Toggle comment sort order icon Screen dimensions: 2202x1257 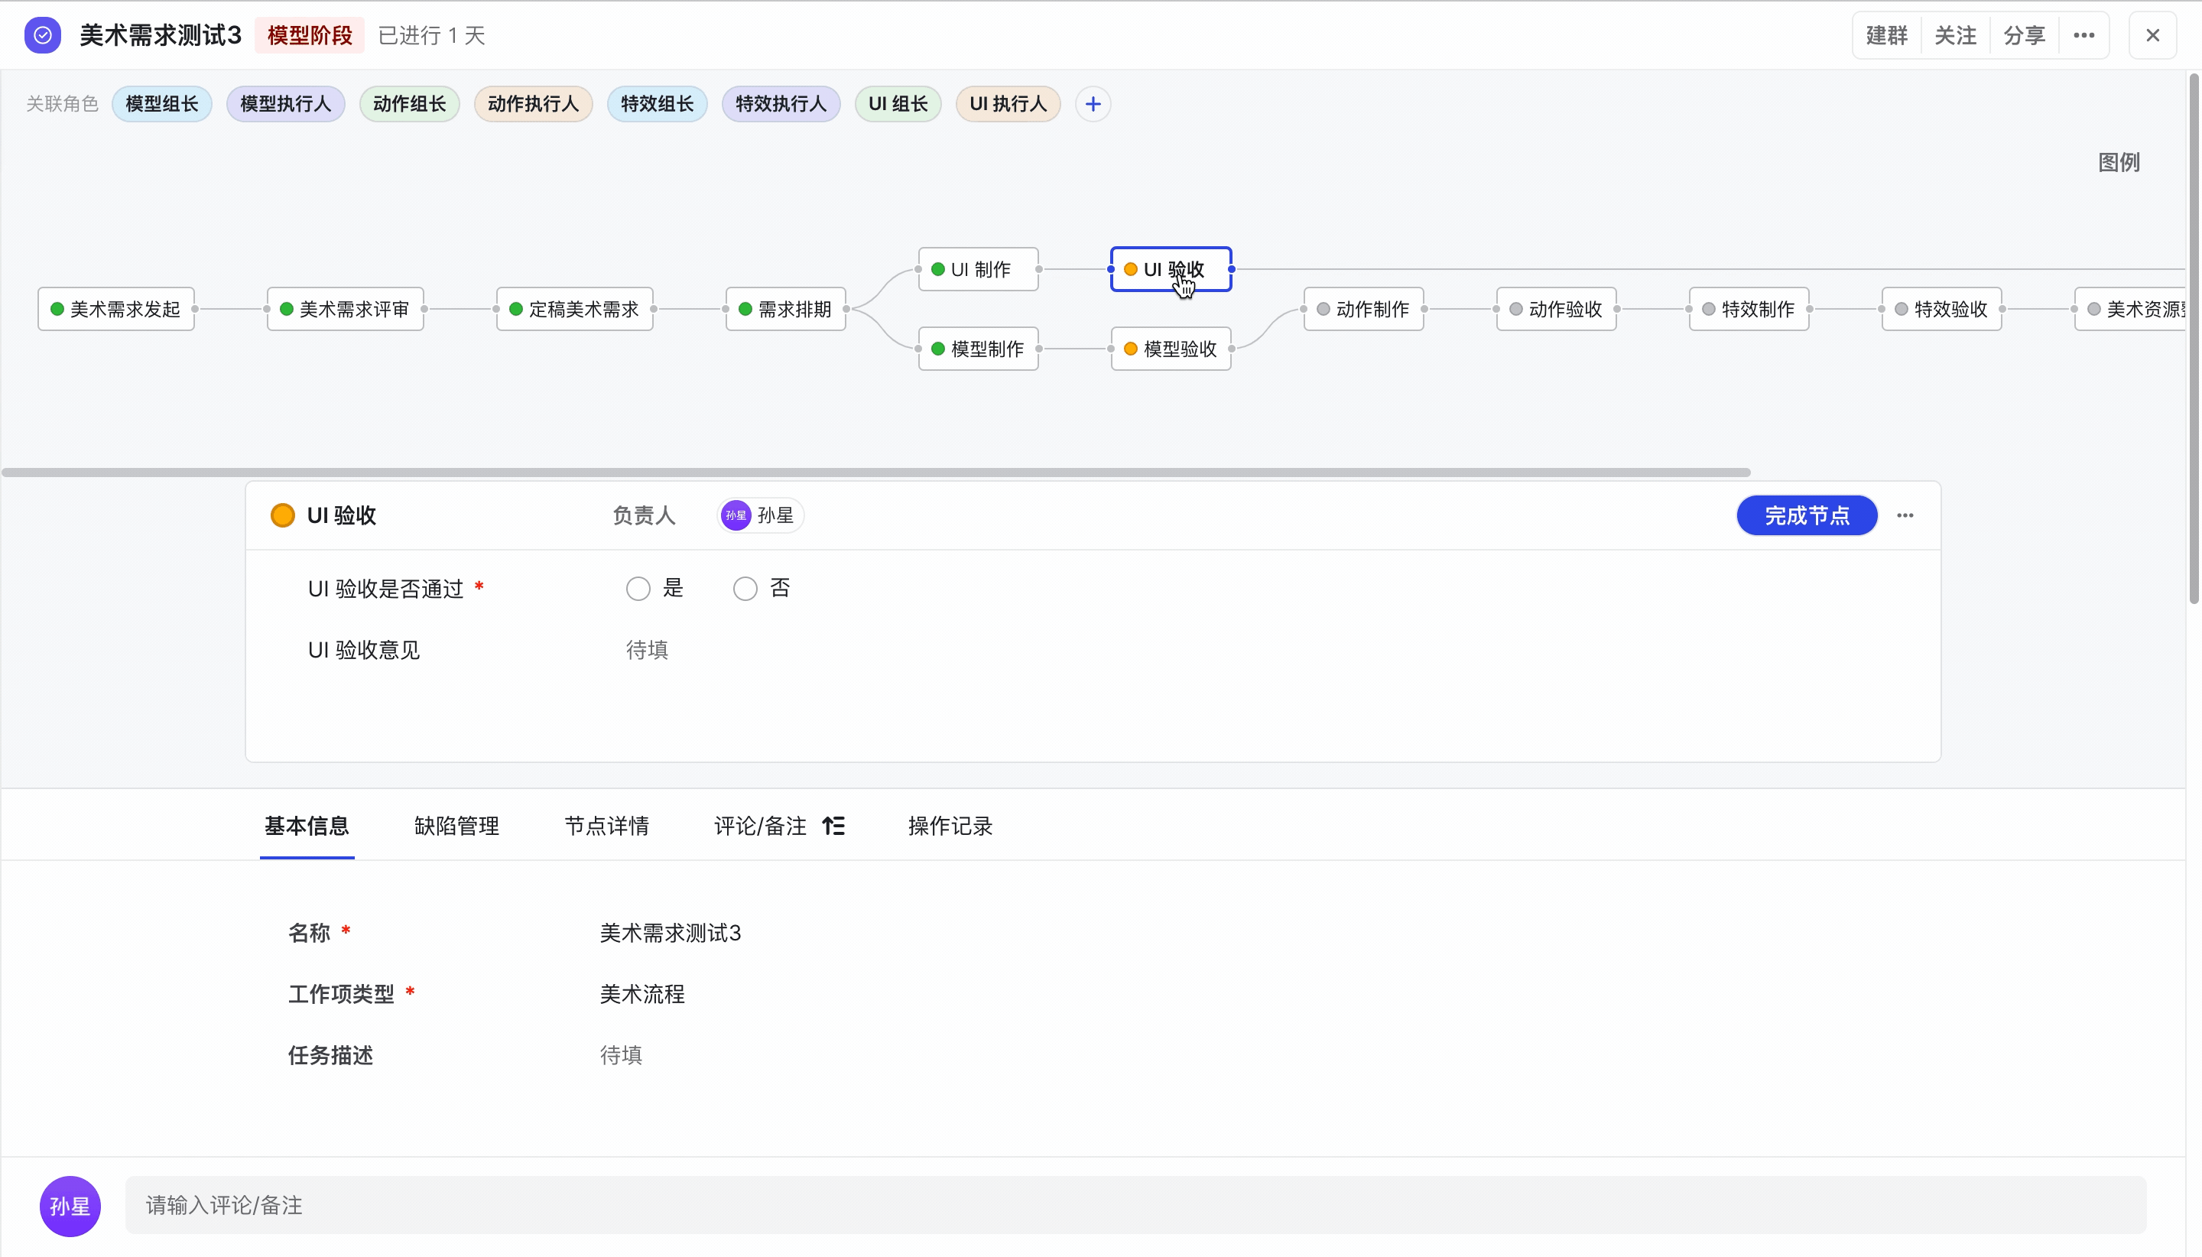(x=834, y=827)
